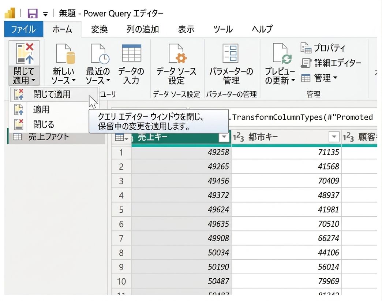Click inside the formula bar text
This screenshot has width=382, height=301.
(302, 117)
